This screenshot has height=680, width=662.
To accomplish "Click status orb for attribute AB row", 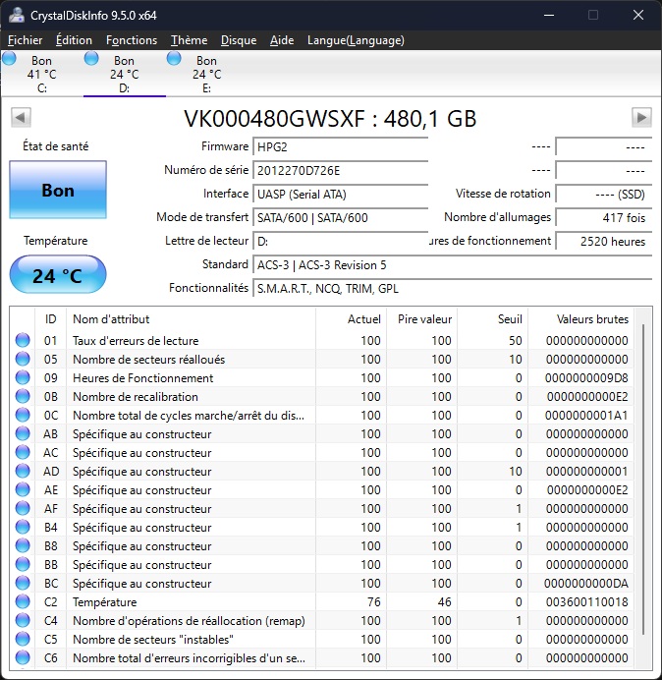I will pos(23,433).
